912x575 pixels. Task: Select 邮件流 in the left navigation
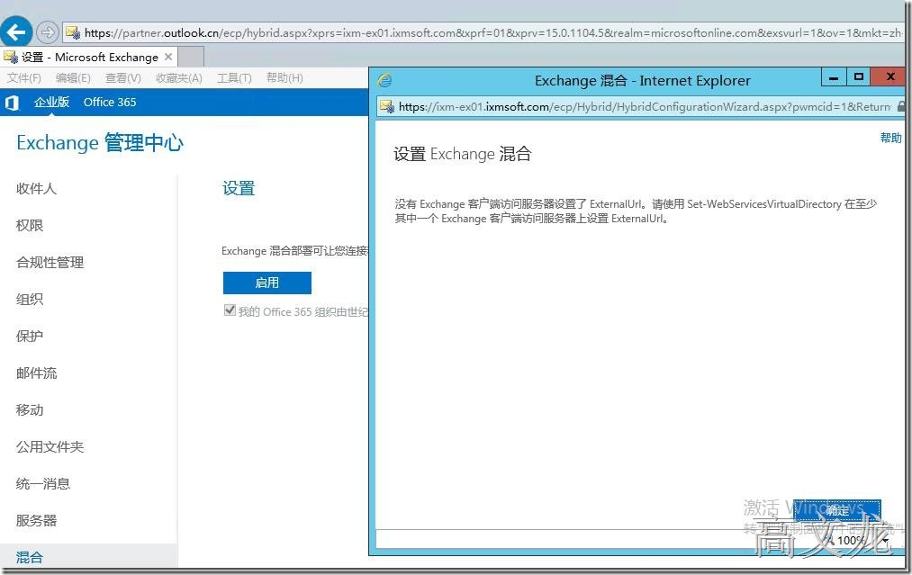[x=36, y=373]
